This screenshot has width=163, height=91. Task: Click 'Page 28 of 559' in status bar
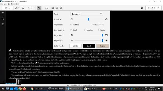pyautogui.click(x=75, y=85)
